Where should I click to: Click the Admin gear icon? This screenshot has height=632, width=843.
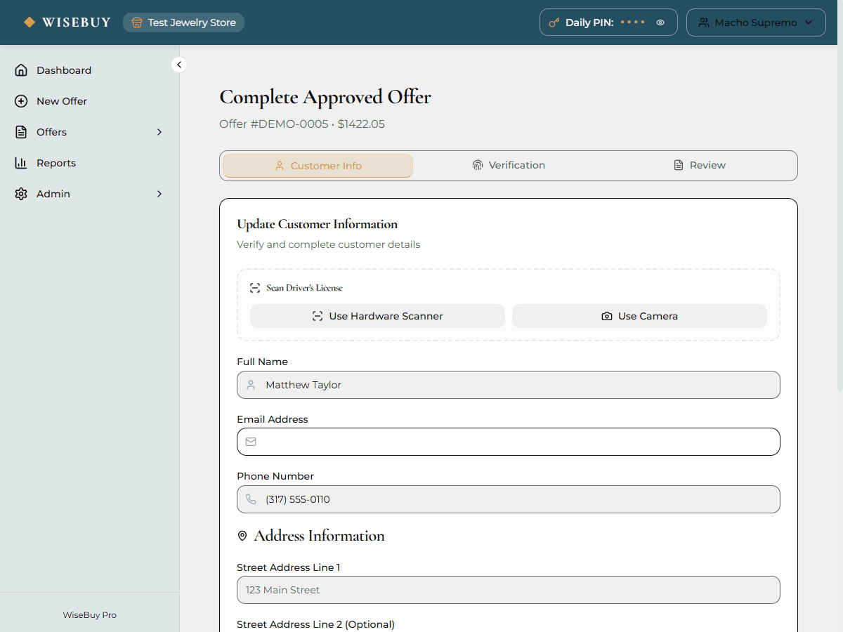(21, 194)
